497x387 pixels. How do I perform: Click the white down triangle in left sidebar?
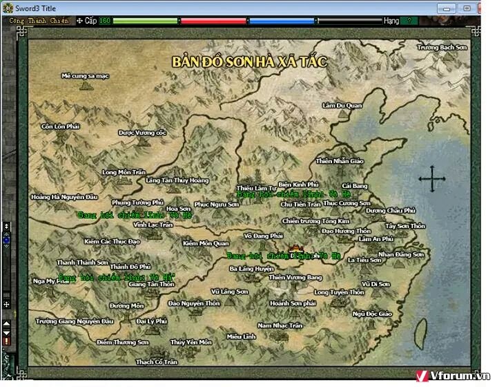tap(6, 333)
